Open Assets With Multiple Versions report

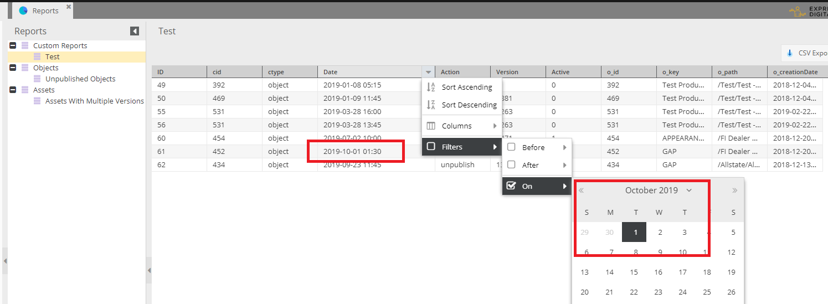point(94,101)
